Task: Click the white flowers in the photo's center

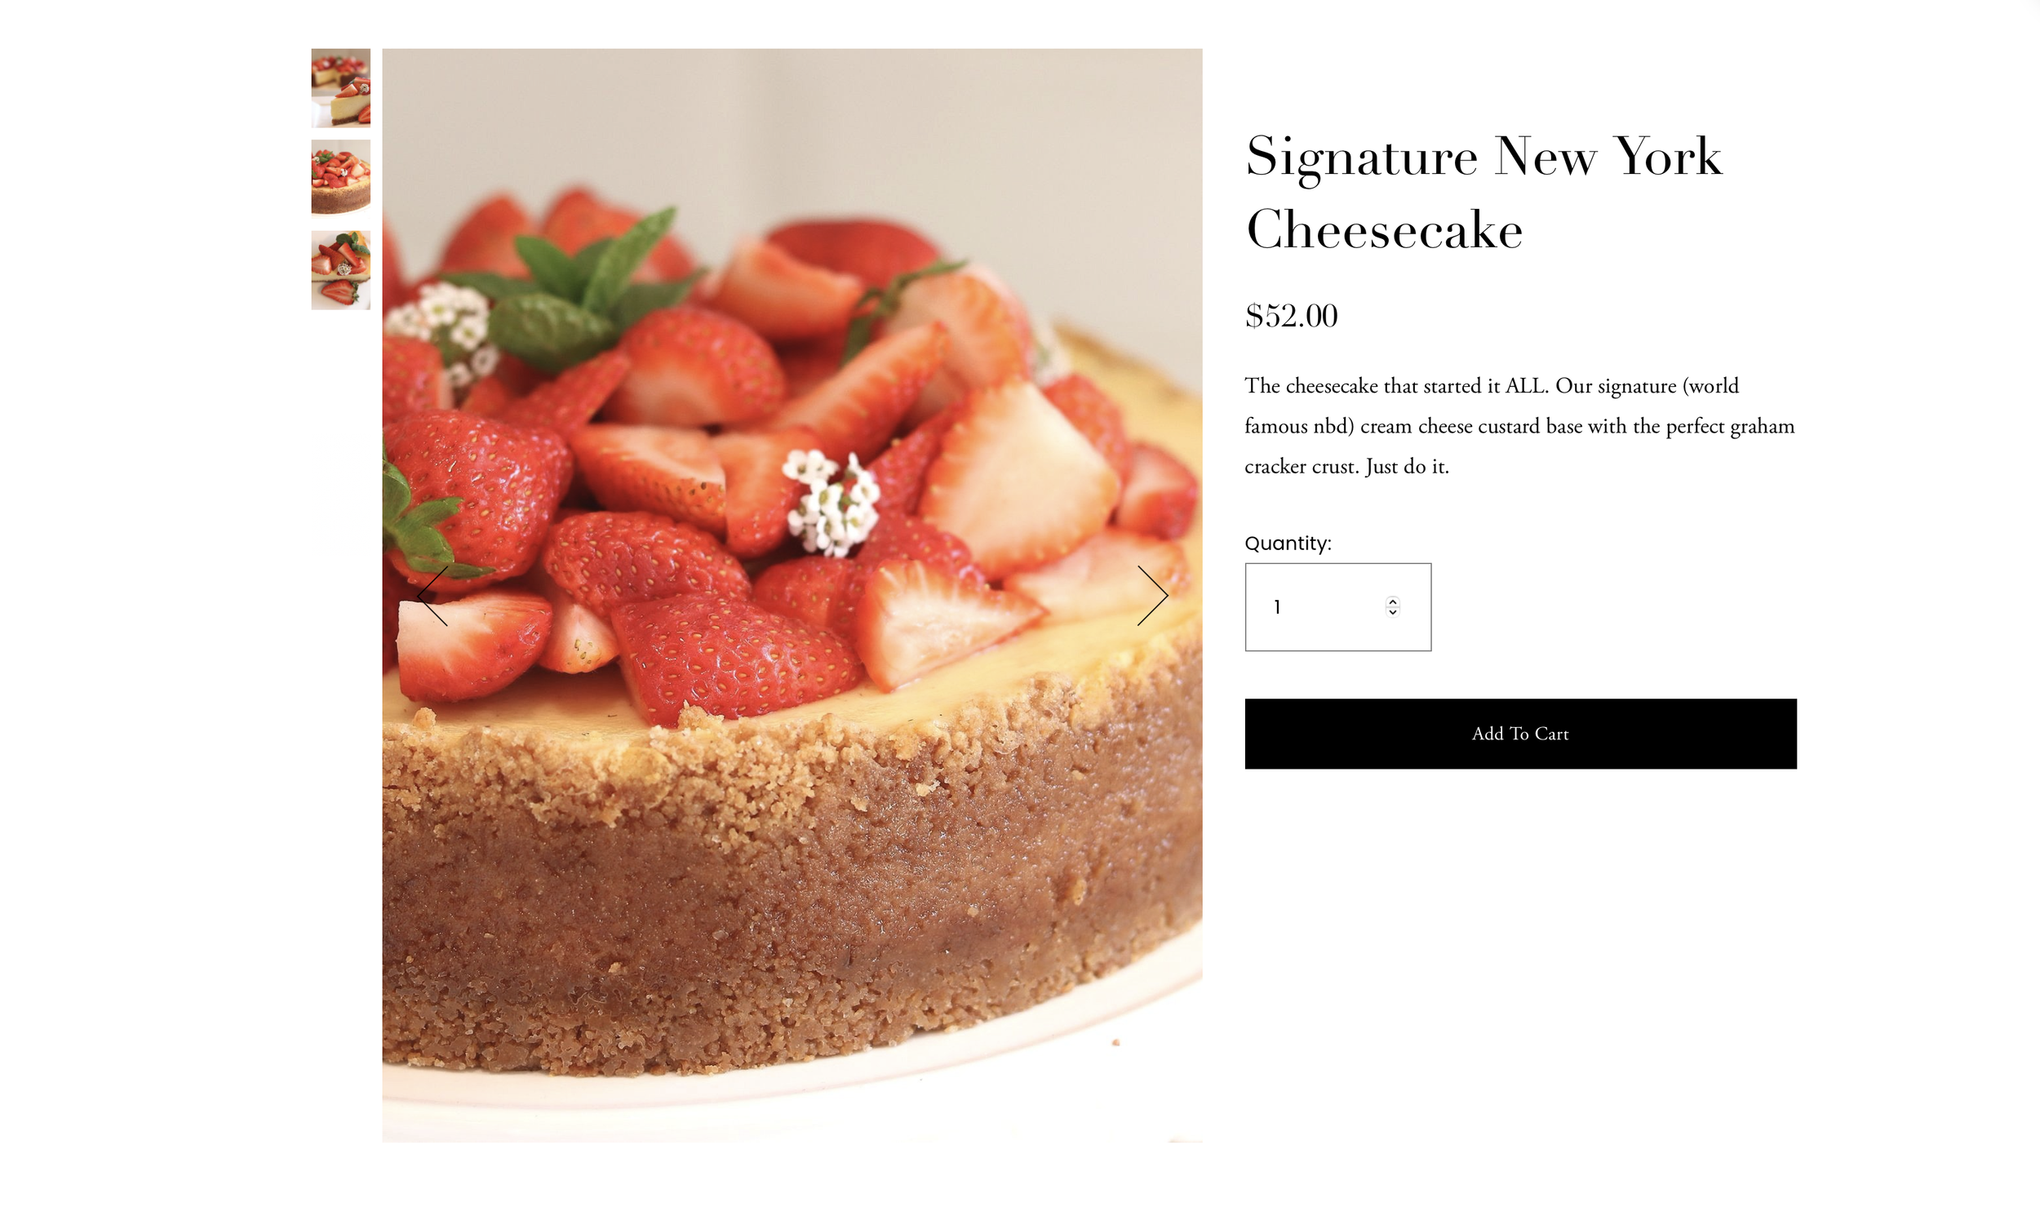Action: [832, 502]
